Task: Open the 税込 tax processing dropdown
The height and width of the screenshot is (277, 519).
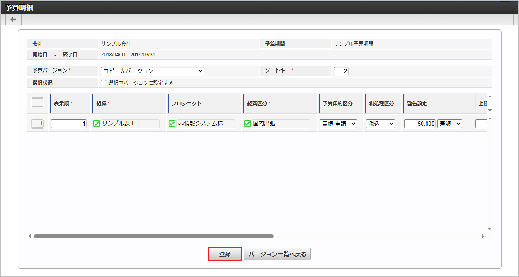Action: point(380,123)
